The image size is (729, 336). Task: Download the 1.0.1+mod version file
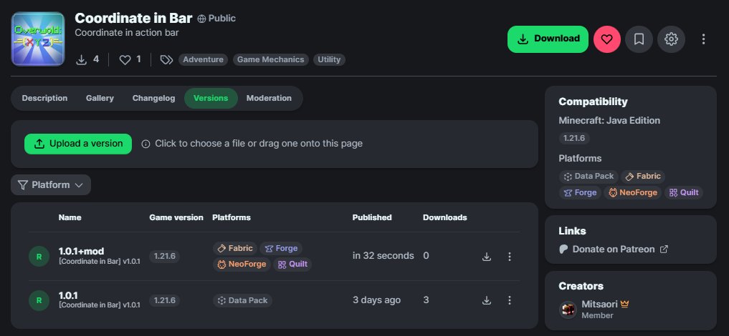486,256
